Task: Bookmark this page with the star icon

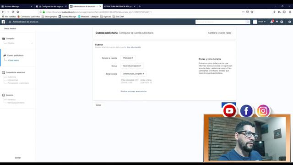Action: (x=252, y=12)
